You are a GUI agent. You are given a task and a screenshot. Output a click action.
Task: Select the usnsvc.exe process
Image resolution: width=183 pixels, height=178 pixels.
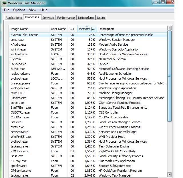[88, 98]
